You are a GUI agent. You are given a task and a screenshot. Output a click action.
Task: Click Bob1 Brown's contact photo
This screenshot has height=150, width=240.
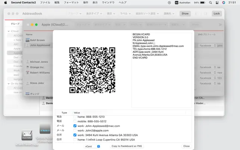(28, 40)
